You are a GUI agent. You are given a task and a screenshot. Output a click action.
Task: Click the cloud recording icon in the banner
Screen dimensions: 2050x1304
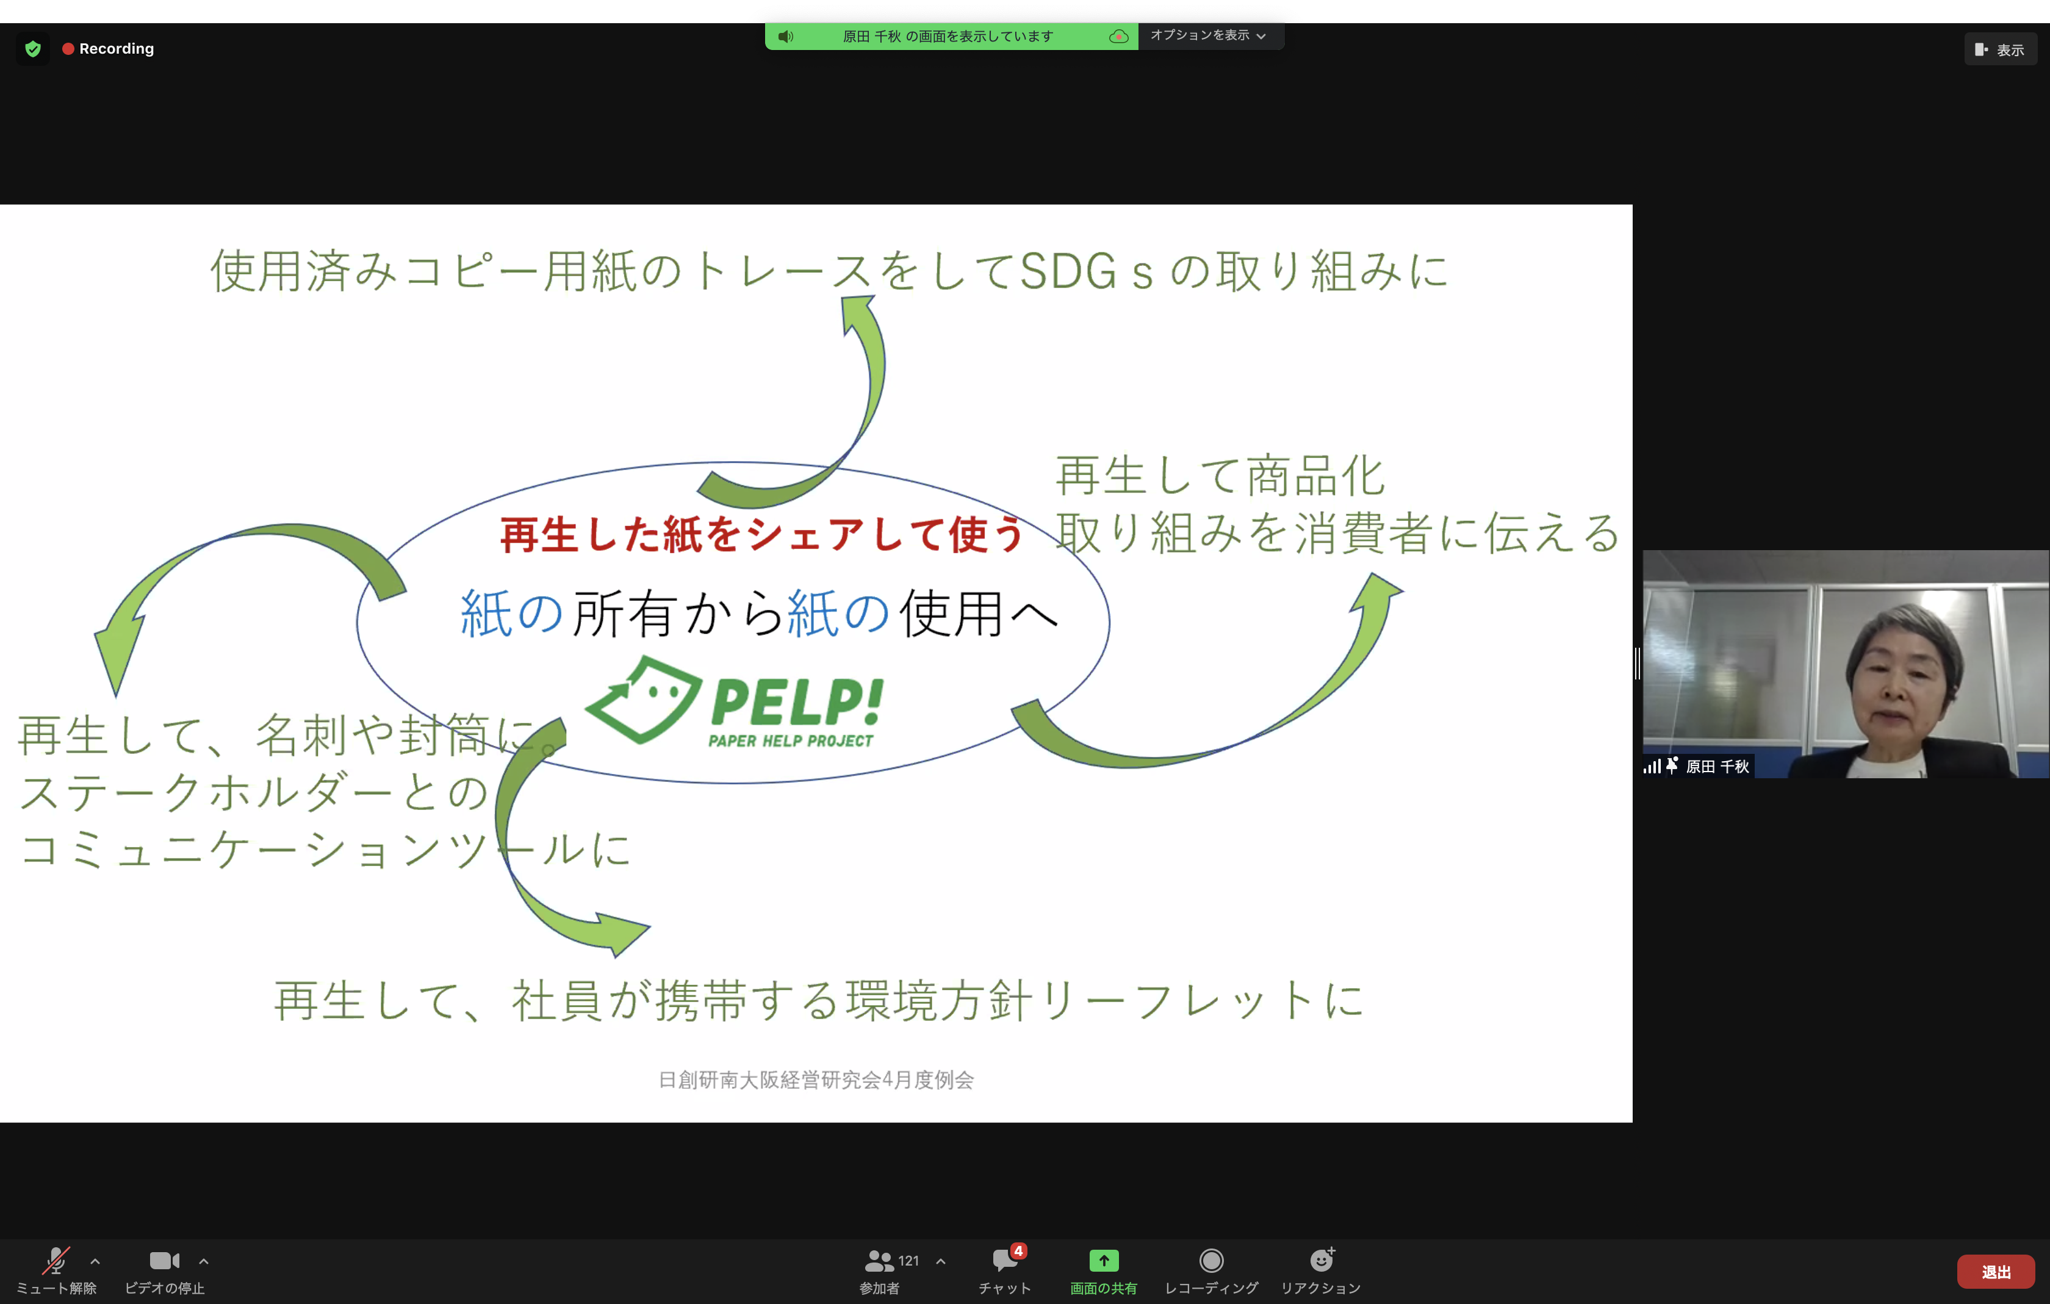(x=1118, y=37)
